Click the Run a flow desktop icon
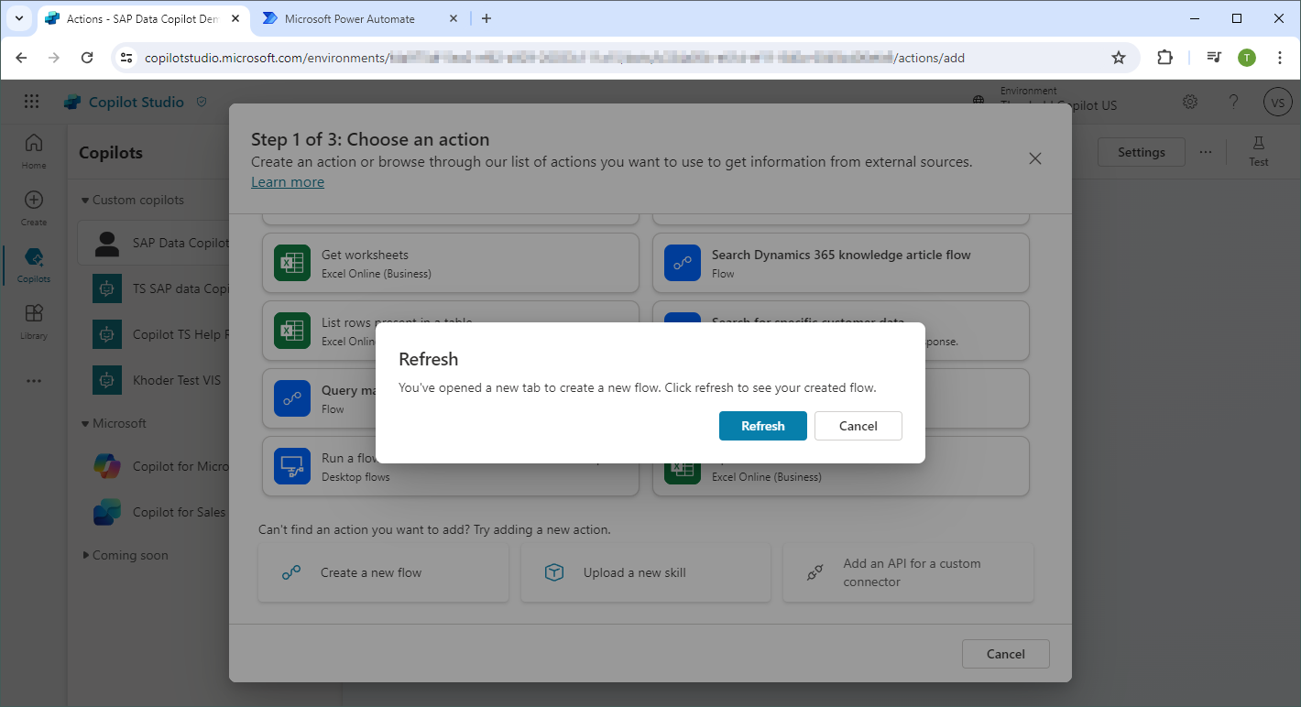This screenshot has height=707, width=1301. click(292, 466)
